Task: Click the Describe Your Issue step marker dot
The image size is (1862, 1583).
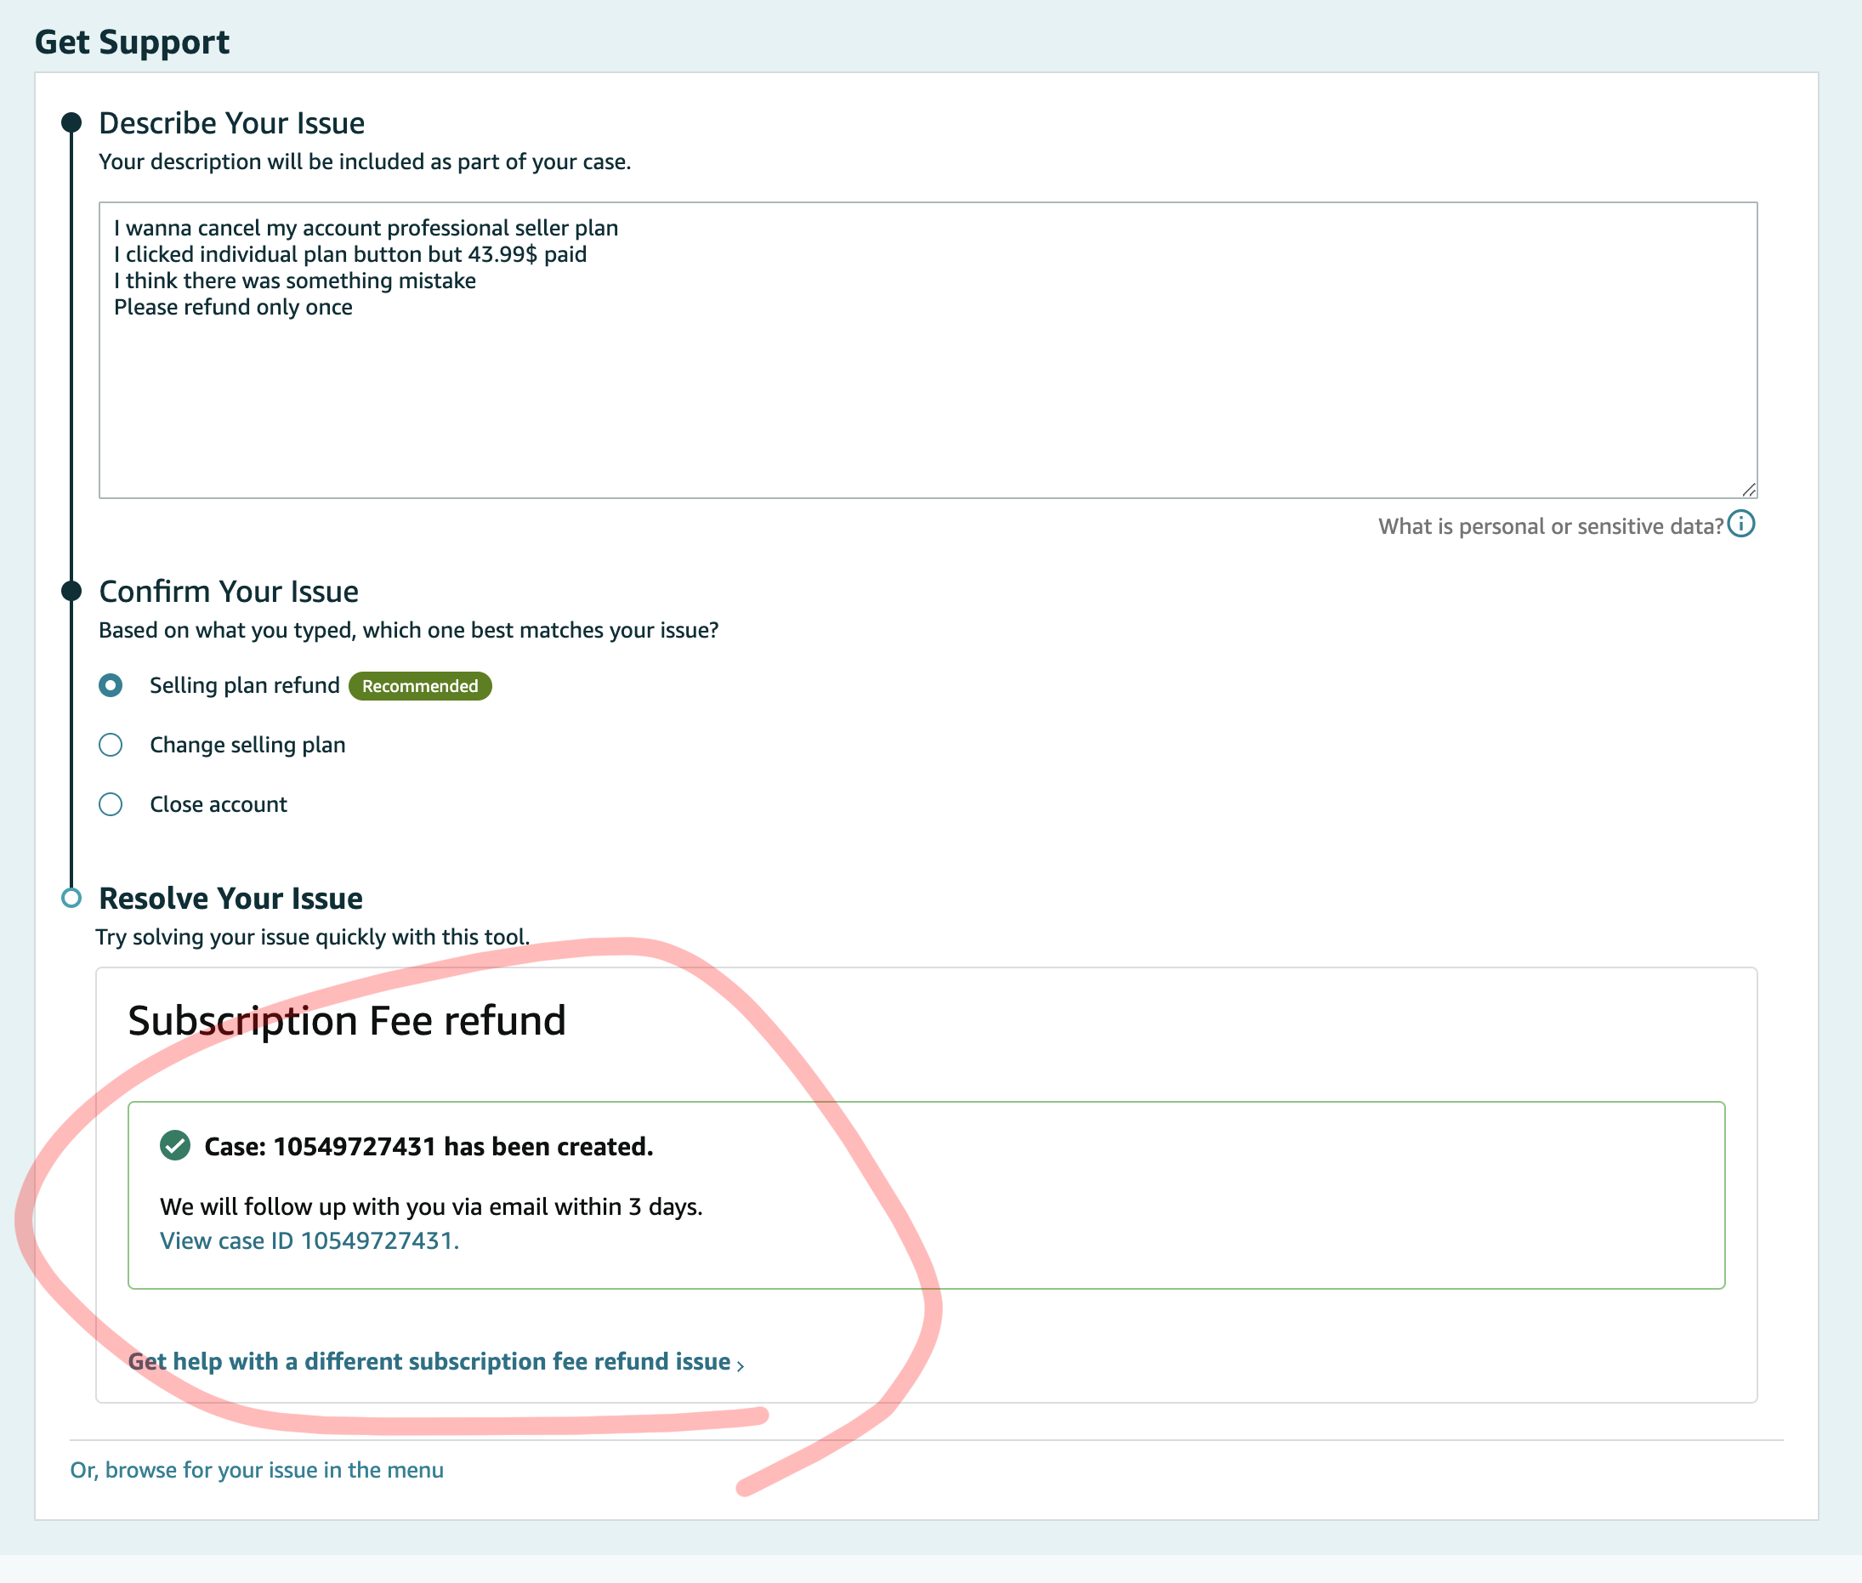Action: click(x=71, y=123)
